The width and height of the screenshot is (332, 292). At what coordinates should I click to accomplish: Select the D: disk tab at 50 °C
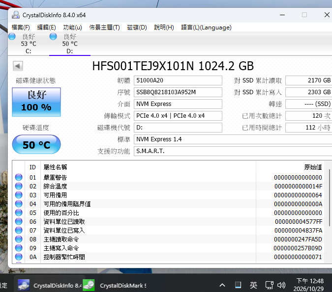tap(70, 44)
